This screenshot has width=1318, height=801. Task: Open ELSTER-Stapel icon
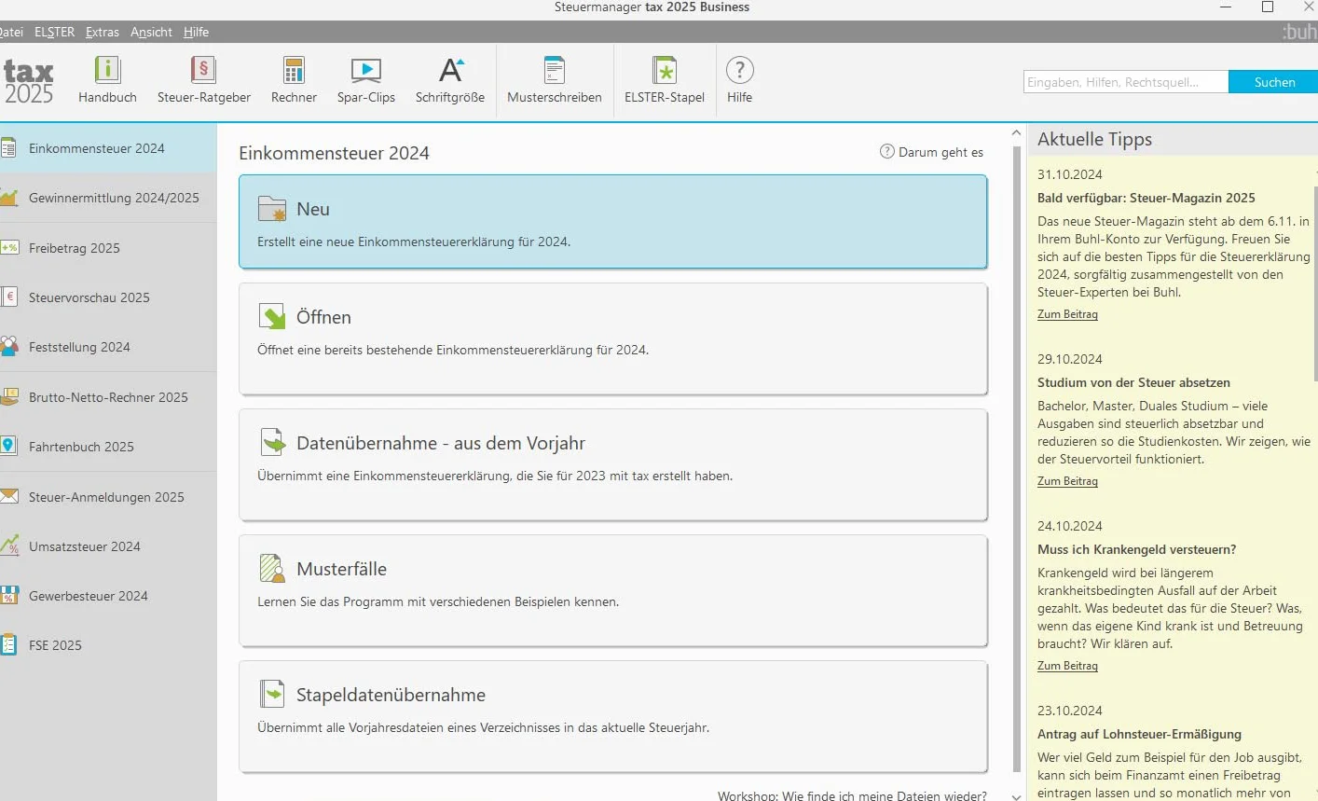[664, 70]
